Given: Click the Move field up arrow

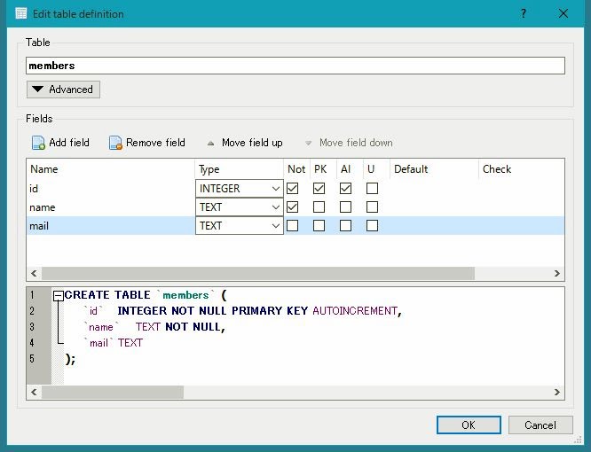Looking at the screenshot, I should click(x=210, y=143).
